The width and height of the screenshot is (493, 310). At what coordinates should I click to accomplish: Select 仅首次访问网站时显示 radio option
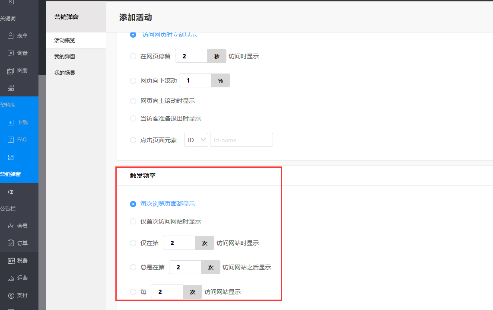point(133,221)
